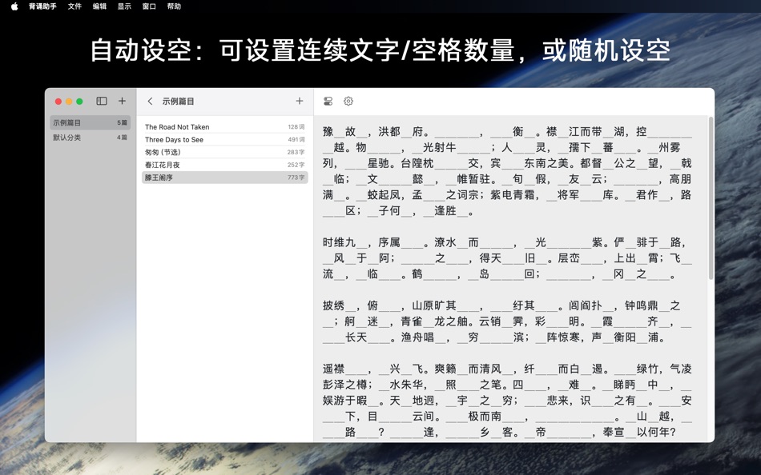Click the + icon to add a new article

coord(299,101)
